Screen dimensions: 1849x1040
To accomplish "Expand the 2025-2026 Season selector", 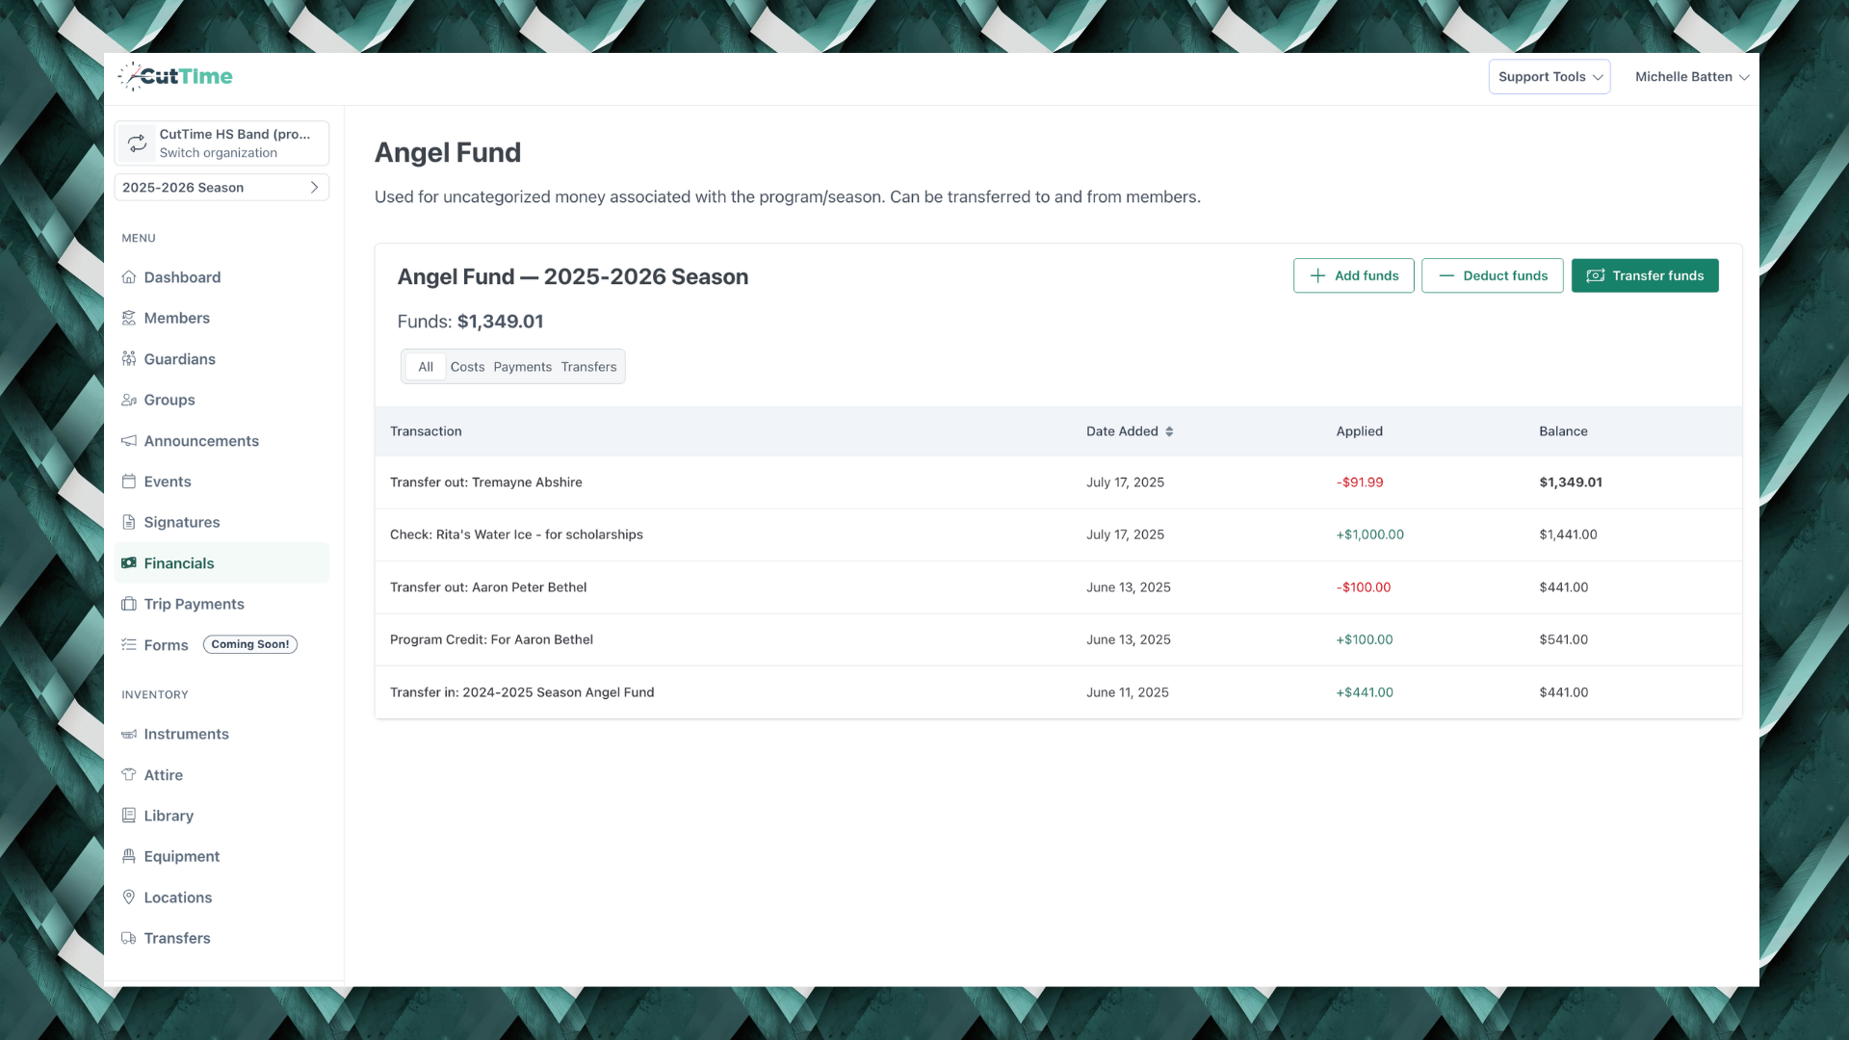I will pos(221,188).
